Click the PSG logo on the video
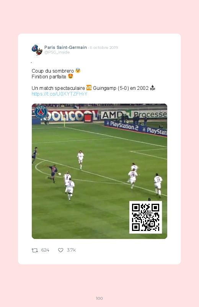The width and height of the screenshot is (199, 307). point(41,112)
